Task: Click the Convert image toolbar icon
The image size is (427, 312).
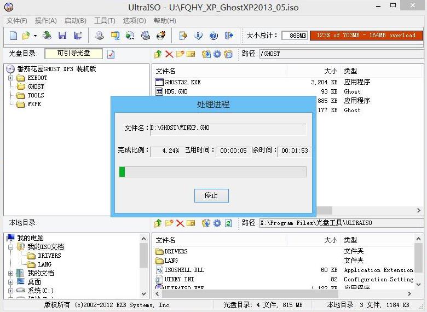Action: click(130, 36)
